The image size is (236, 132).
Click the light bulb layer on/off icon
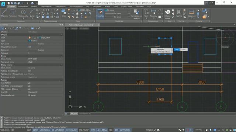(69, 10)
